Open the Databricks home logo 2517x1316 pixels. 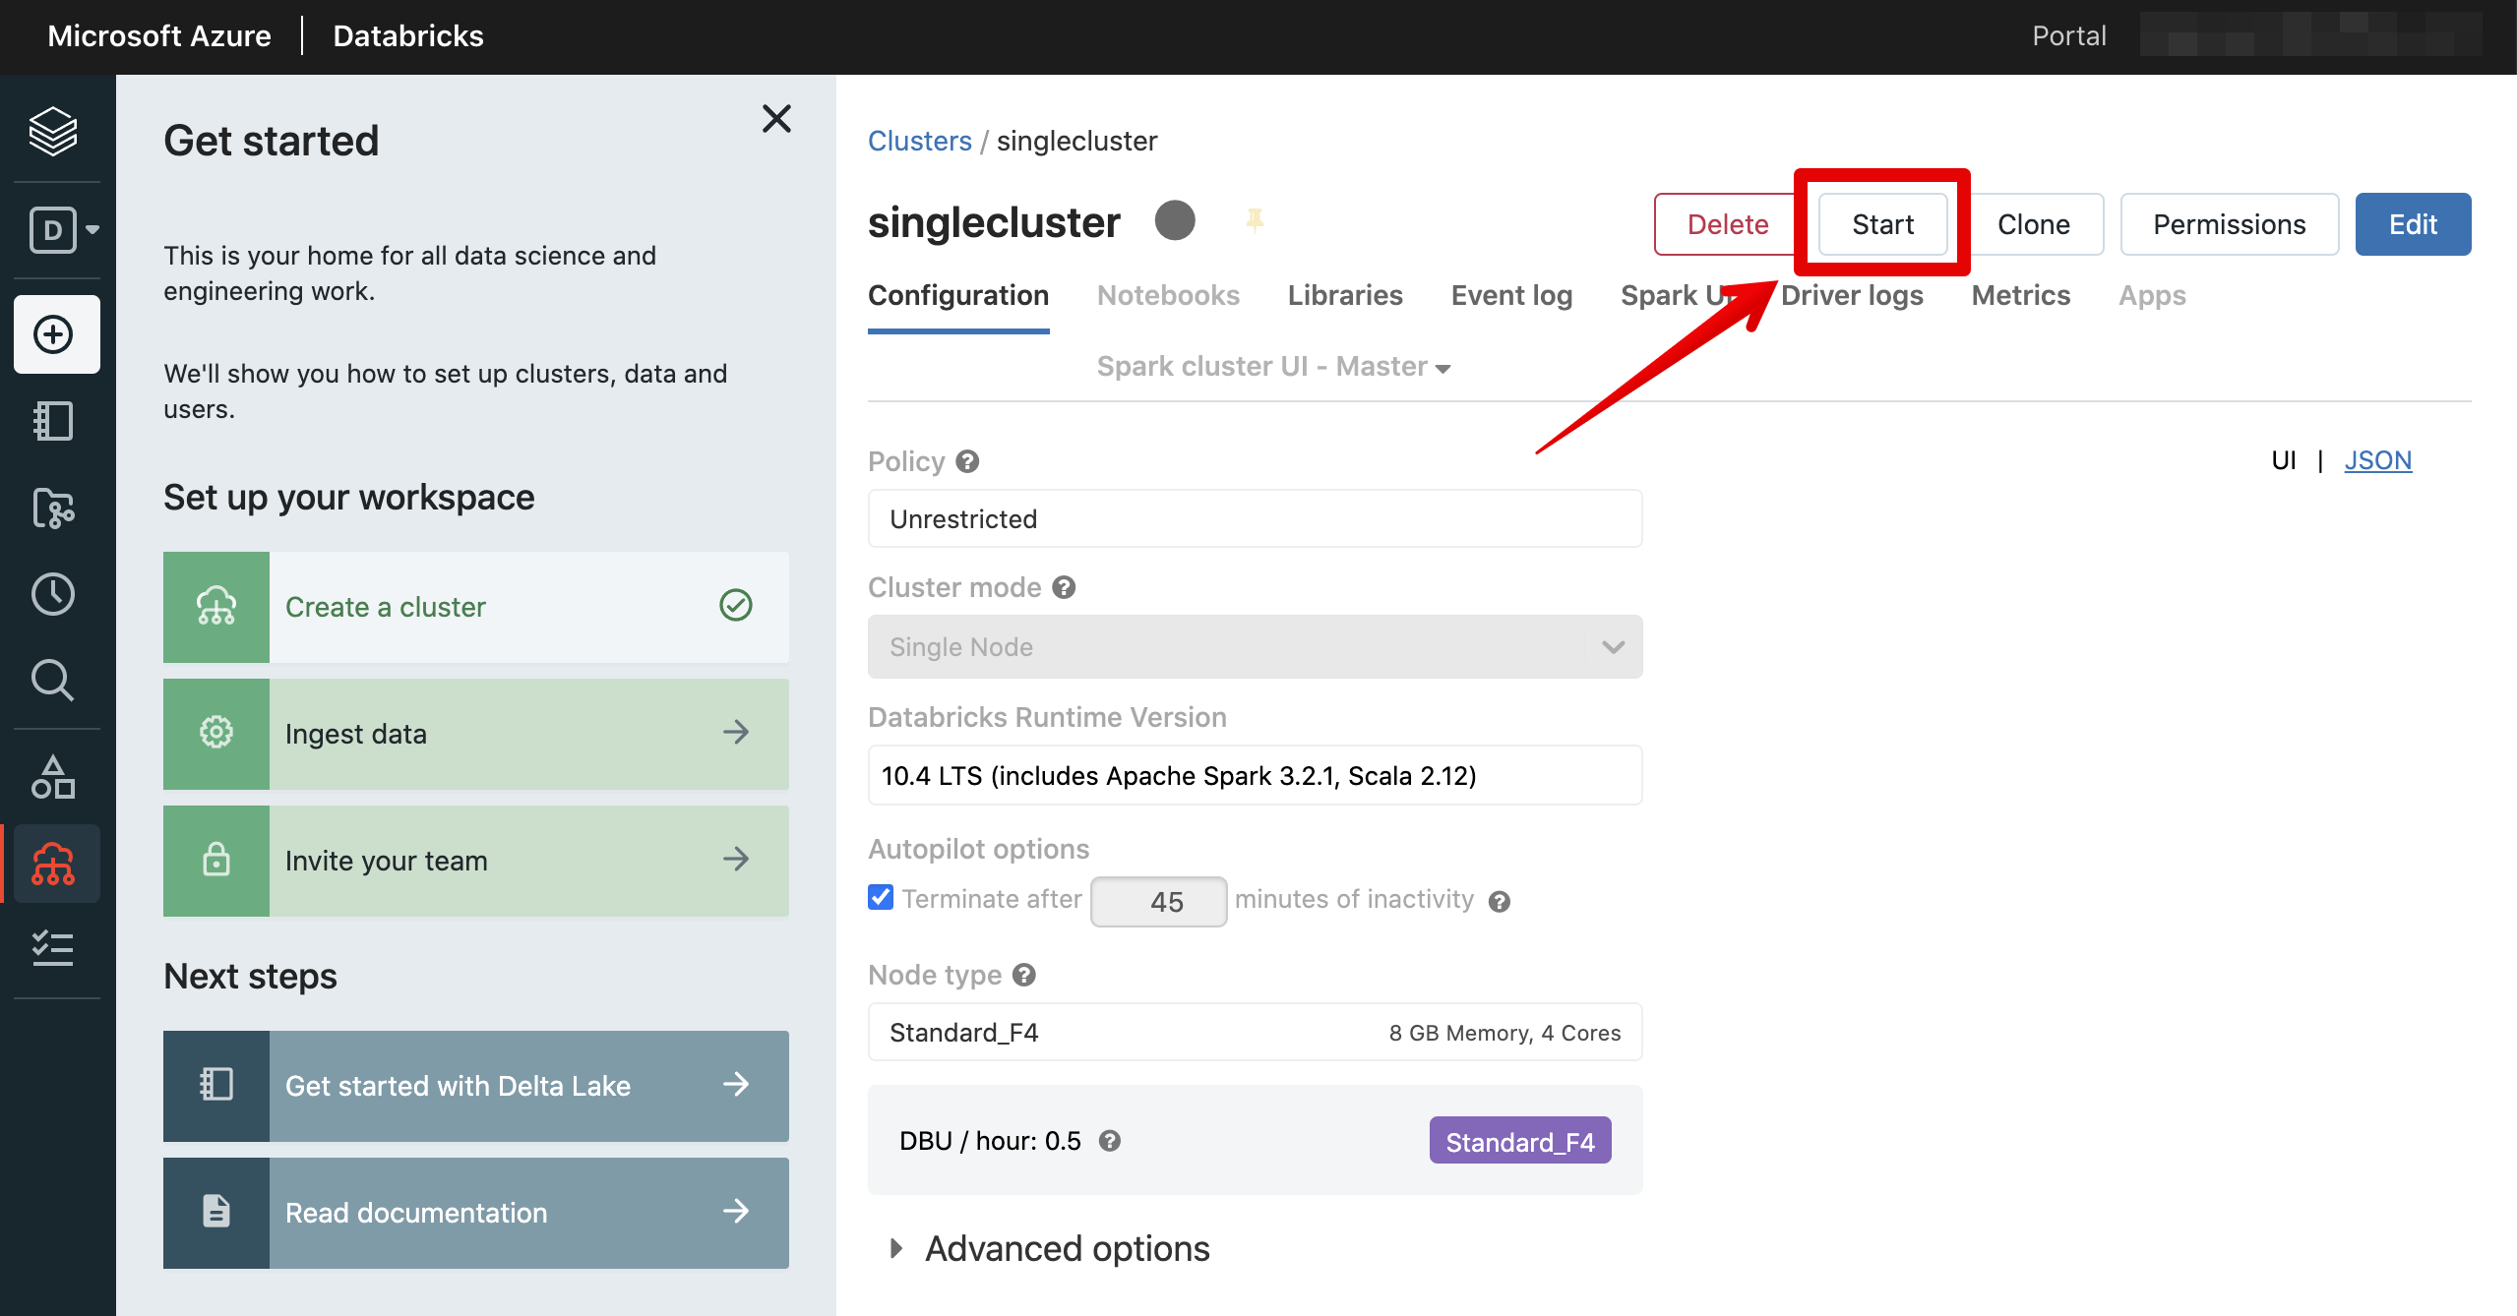pyautogui.click(x=53, y=132)
